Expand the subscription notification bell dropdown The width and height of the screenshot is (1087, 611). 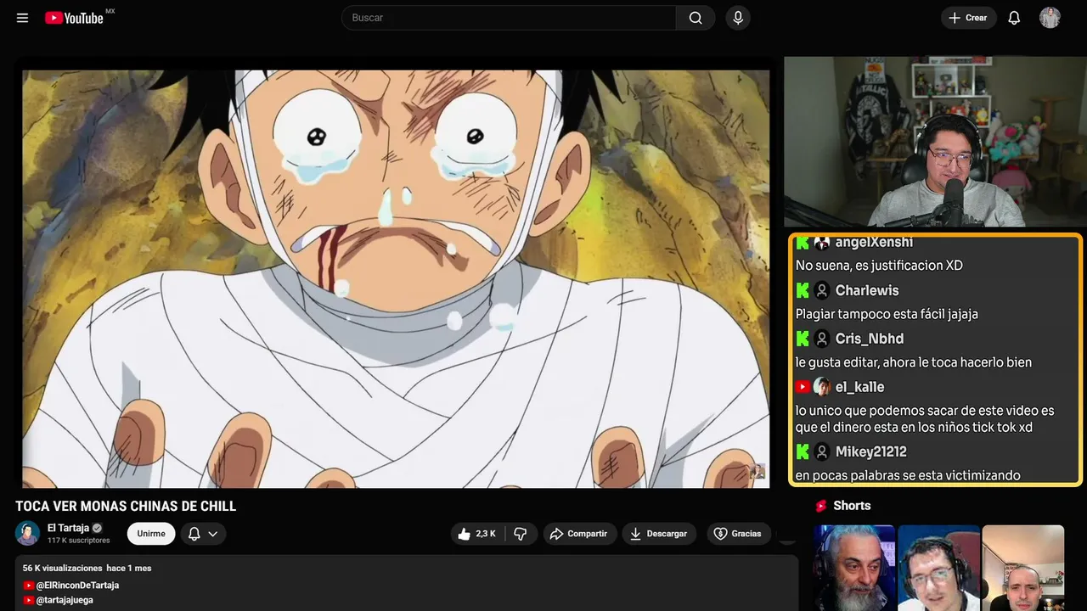click(x=203, y=534)
